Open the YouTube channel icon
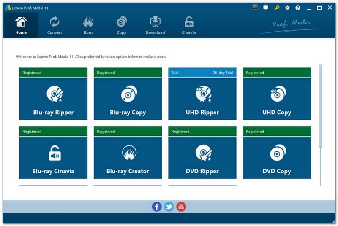 (x=181, y=207)
